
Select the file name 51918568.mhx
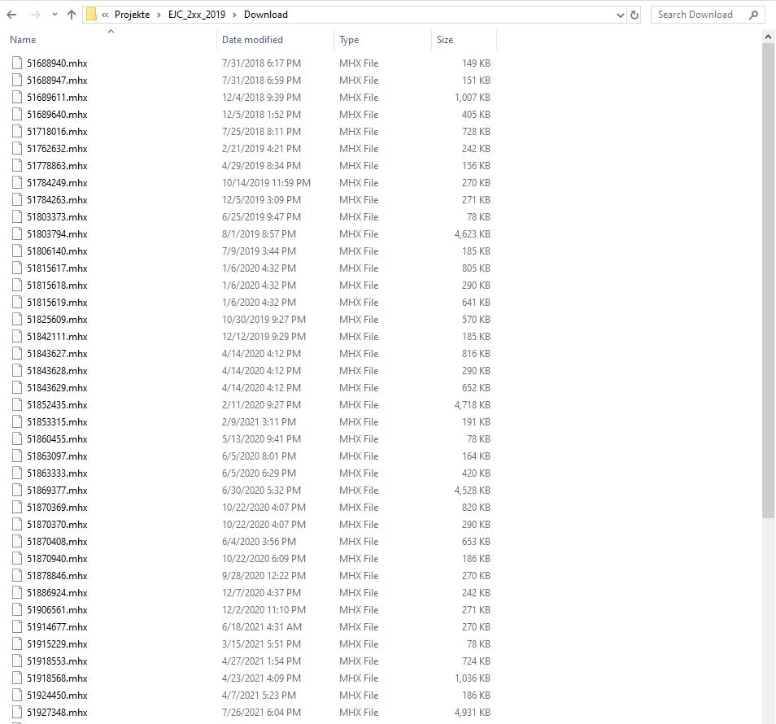[x=57, y=678]
